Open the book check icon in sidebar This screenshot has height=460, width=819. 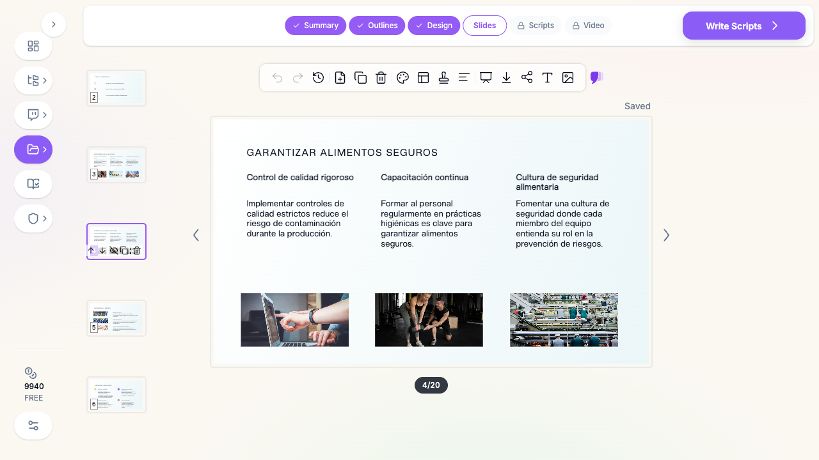33,184
